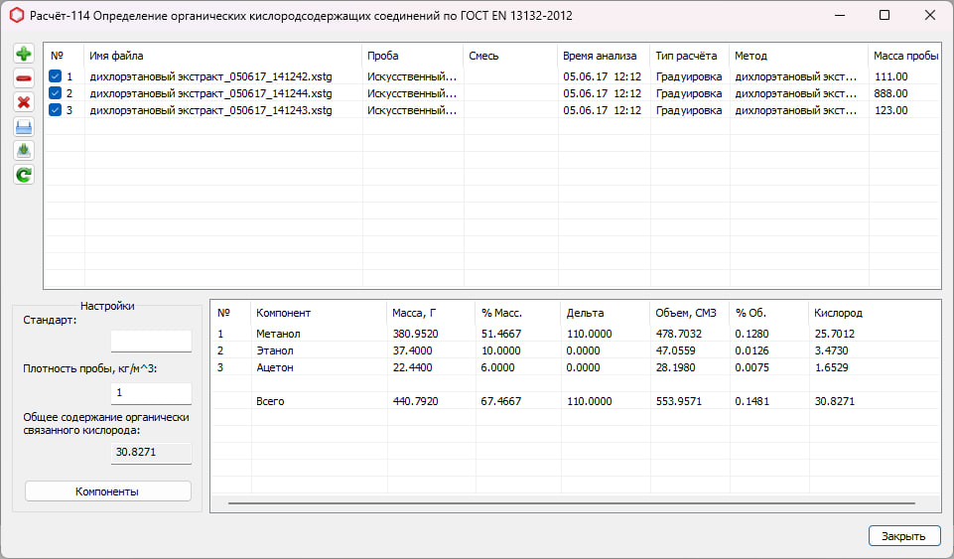Click the % Масс. column header
Viewport: 954px width, 559px height.
[518, 313]
